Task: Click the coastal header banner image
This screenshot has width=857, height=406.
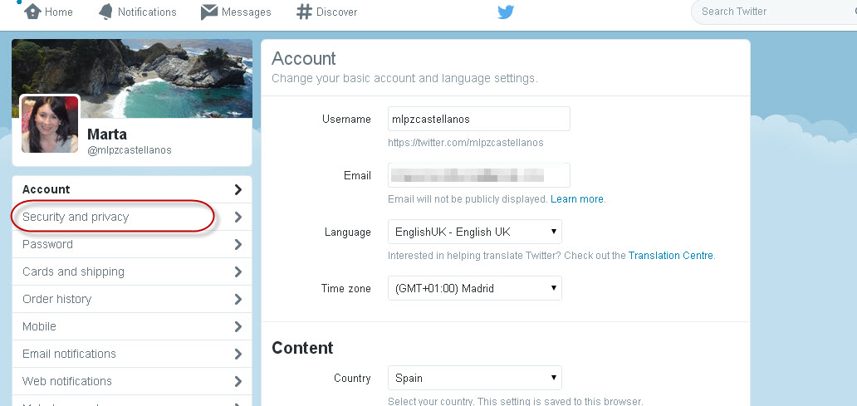Action: 132,78
